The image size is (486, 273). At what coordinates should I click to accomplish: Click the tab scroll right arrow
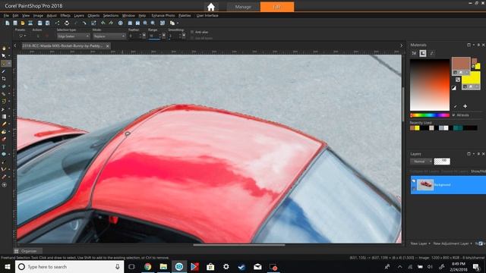pos(402,45)
